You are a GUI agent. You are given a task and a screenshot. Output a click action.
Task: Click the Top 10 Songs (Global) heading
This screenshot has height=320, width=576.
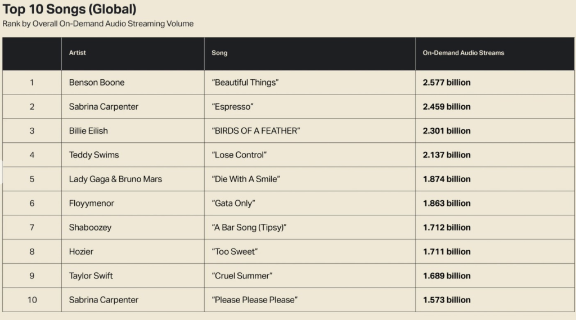pos(69,10)
